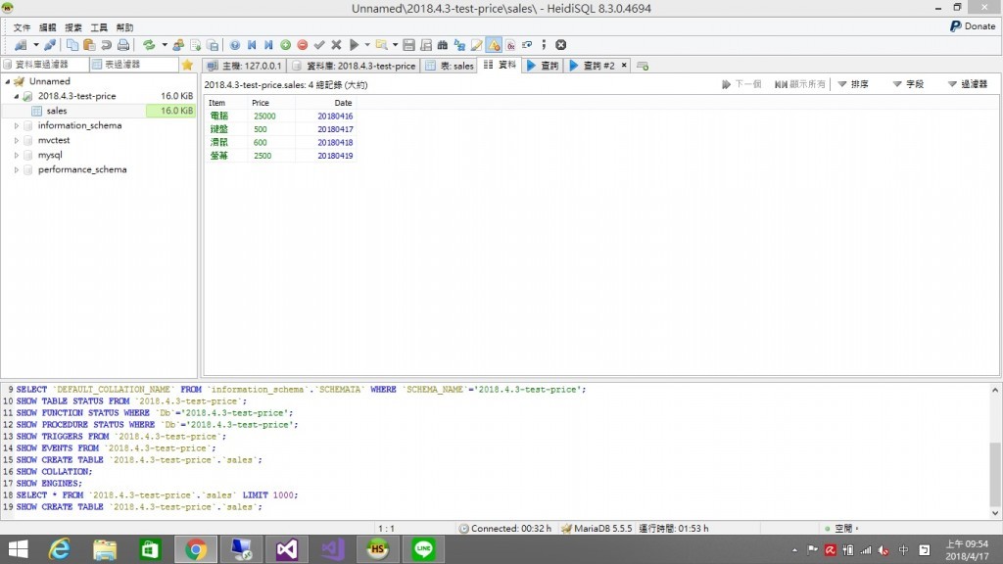1003x564 pixels.
Task: Open the session manager connect icon
Action: (21, 45)
